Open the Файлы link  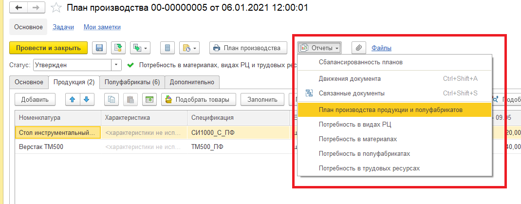click(x=381, y=48)
